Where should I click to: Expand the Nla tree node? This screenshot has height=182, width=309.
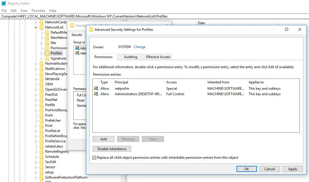(x=42, y=43)
